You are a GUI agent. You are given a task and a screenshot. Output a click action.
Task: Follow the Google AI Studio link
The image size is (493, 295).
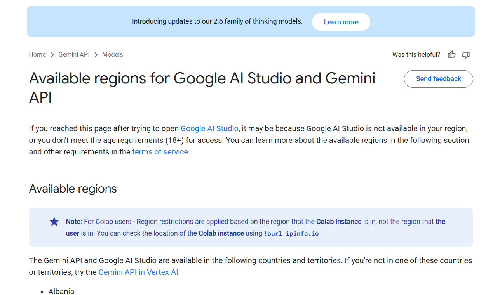[209, 128]
